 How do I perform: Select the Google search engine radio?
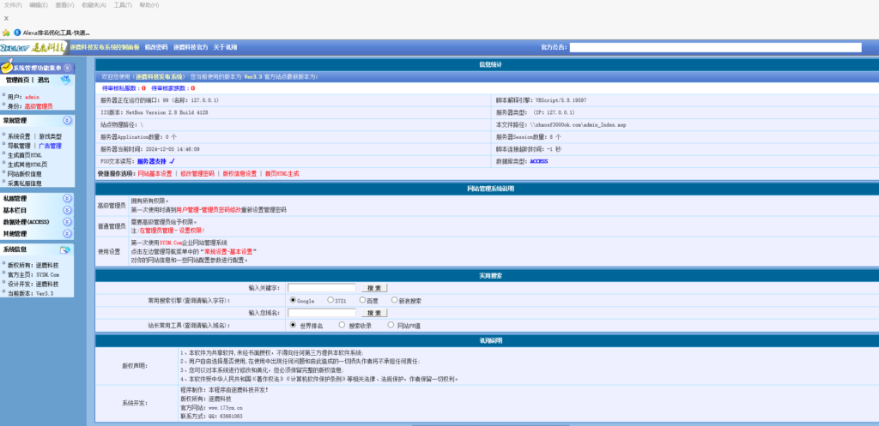(294, 301)
